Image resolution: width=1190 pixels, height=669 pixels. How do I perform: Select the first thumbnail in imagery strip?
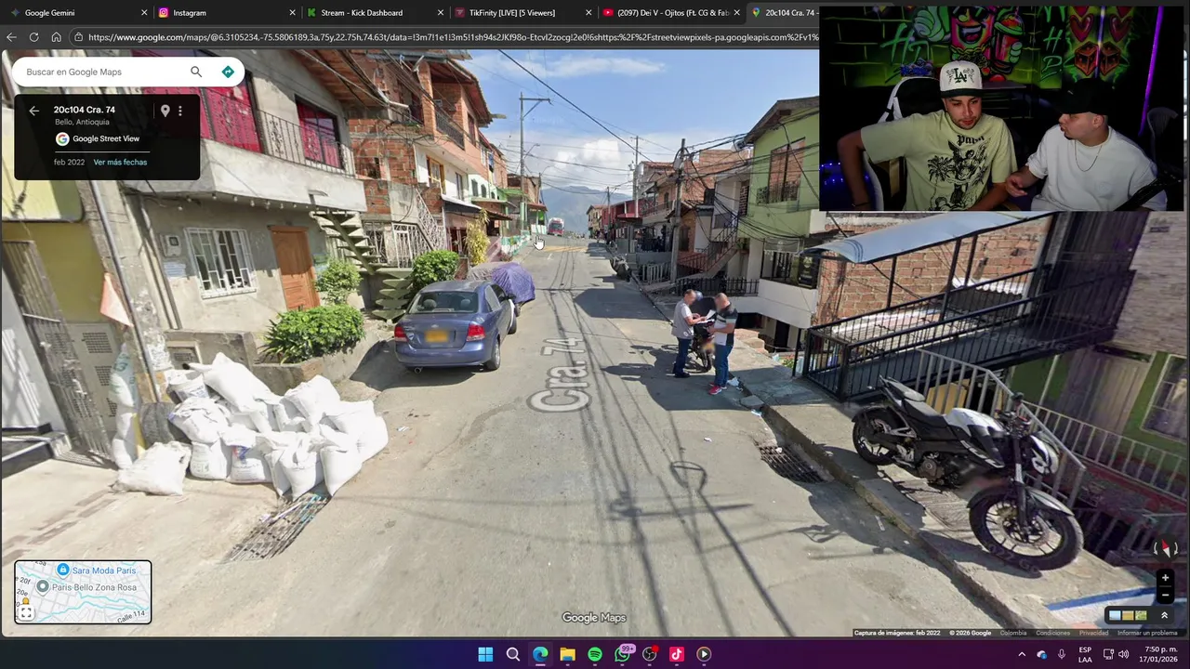click(x=1115, y=615)
